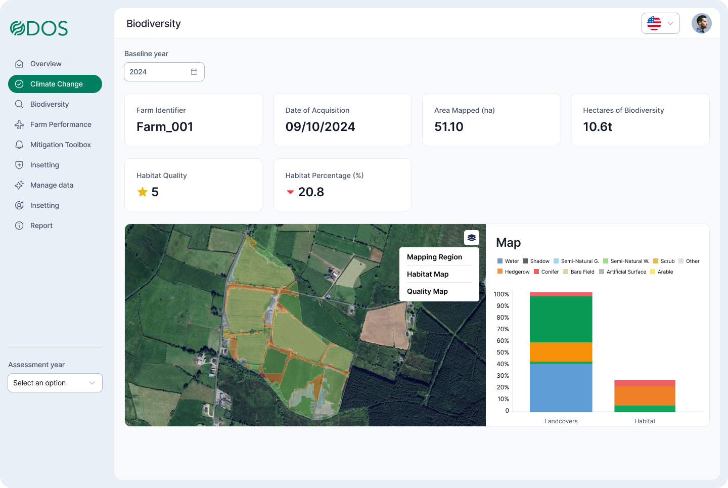The height and width of the screenshot is (488, 728).
Task: Toggle the Hedgerow legend entry
Action: tap(514, 272)
